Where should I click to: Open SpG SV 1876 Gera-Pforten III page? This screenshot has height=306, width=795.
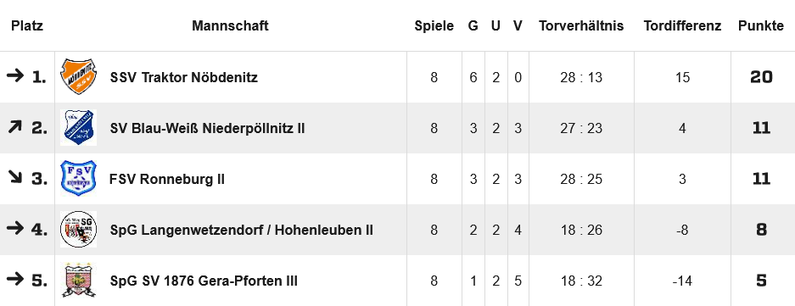pos(204,281)
